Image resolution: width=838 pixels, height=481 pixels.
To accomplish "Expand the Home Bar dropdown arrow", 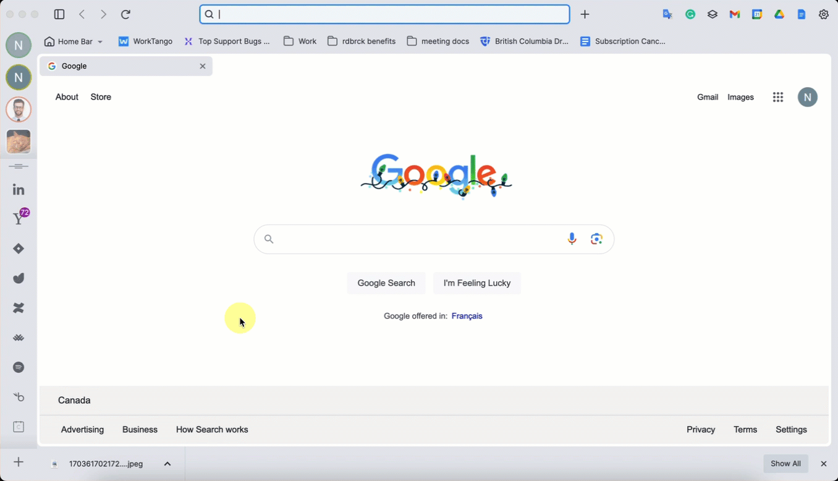I will tap(100, 42).
